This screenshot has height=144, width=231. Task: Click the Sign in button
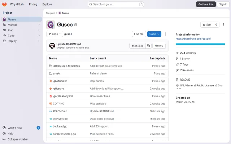coord(223,4)
